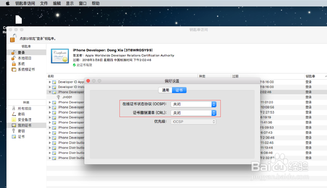Show the 密钥 category
Image resolution: width=327 pixels, height=188 pixels.
(x=26, y=131)
